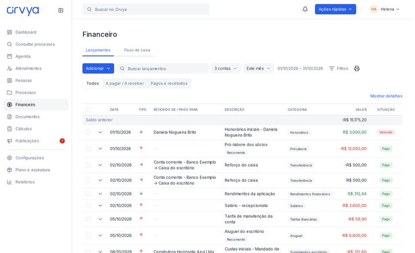415x253 pixels.
Task: Click the Configurações gear icon
Action: (x=10, y=158)
